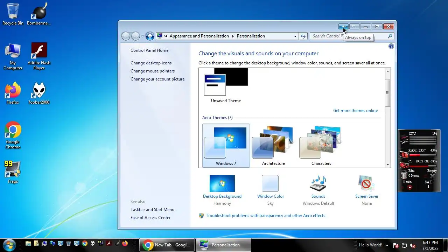448x252 pixels.
Task: Open recent pages dropdown next to Forward
Action: (142, 36)
